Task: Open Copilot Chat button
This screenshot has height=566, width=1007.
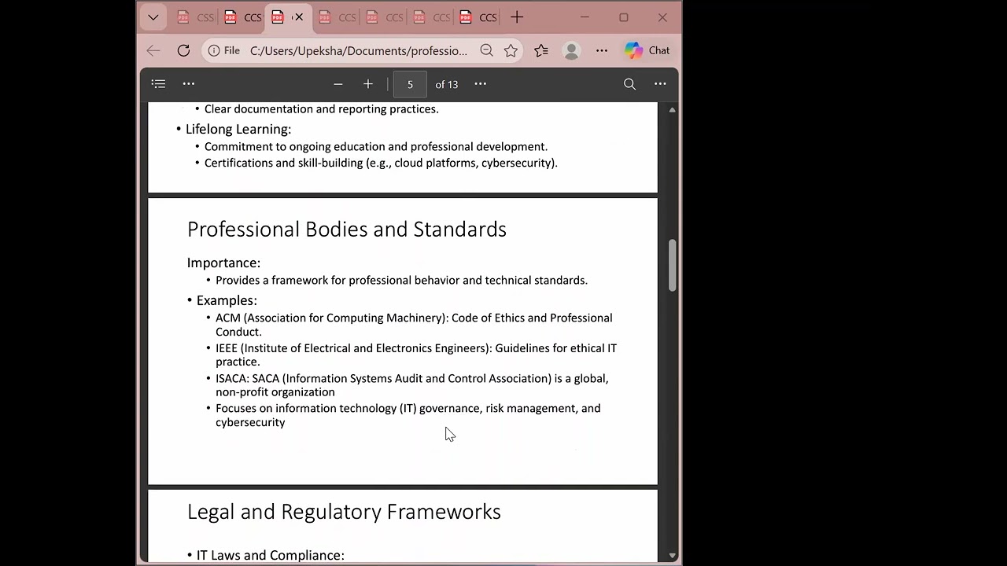Action: pos(647,50)
